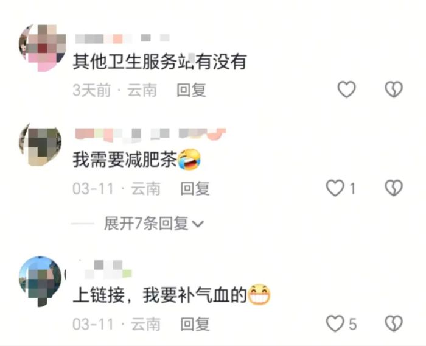This screenshot has width=426, height=346.
Task: Open the first commenter's blurred username
Action: click(x=122, y=38)
